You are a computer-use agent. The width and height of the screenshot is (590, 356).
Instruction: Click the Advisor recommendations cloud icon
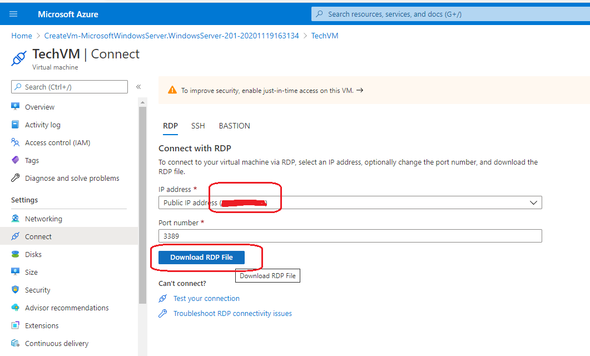[15, 308]
